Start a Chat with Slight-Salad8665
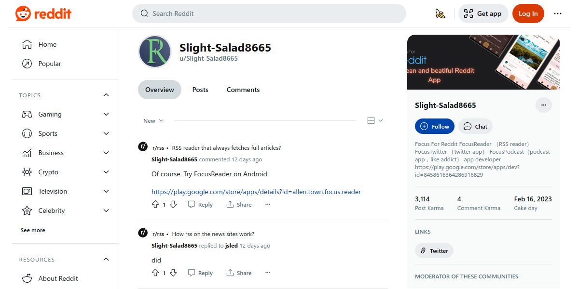This screenshot has height=289, width=579. click(x=475, y=126)
